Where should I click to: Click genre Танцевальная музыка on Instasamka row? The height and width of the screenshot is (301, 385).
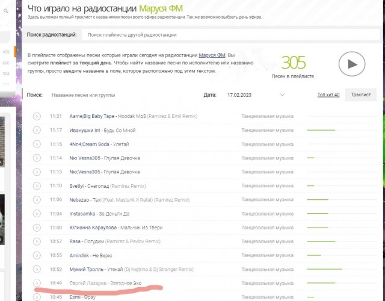pyautogui.click(x=267, y=214)
